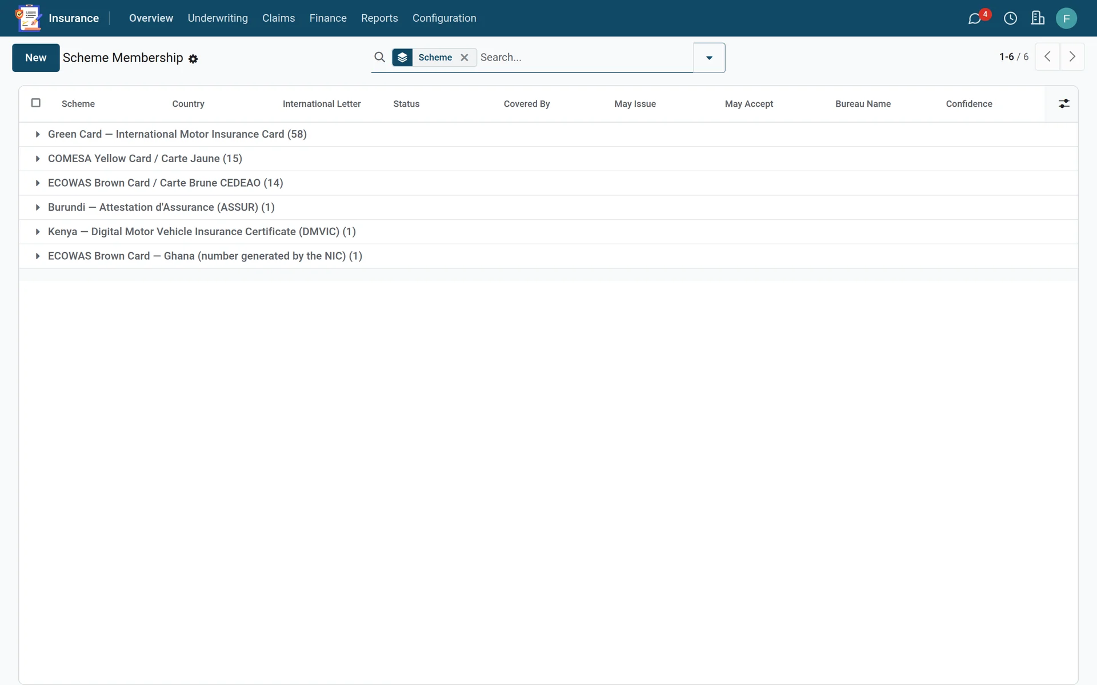Viewport: 1097px width, 685px height.
Task: Go to previous page arrow
Action: pyautogui.click(x=1047, y=57)
